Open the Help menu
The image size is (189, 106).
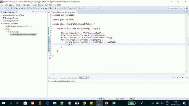59,5
